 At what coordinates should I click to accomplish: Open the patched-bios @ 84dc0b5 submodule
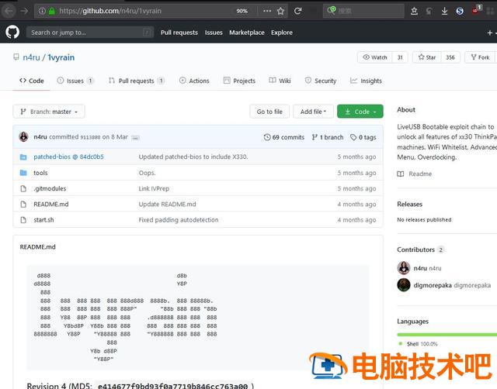pos(68,157)
